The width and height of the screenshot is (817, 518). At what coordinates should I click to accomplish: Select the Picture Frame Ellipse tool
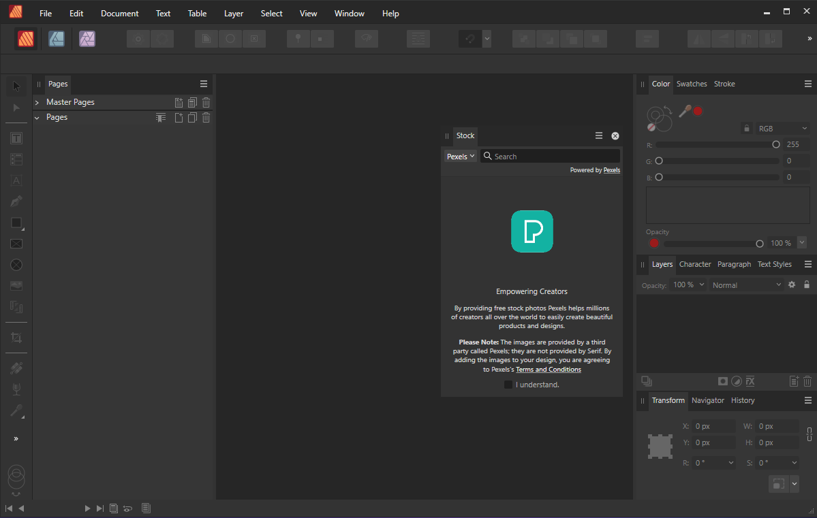(x=16, y=265)
